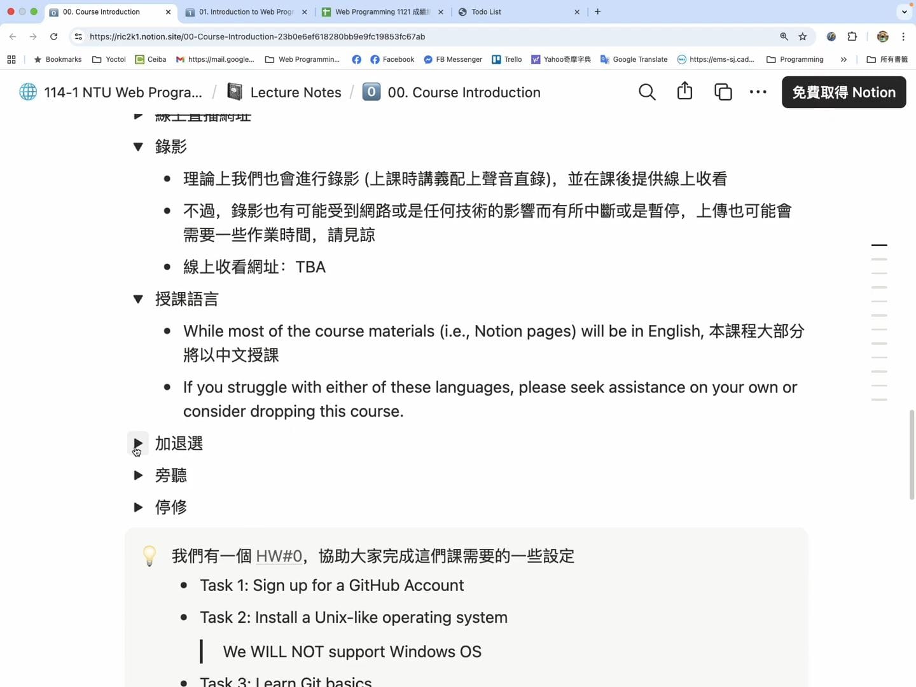
Task: Open the Notion page search icon
Action: [647, 92]
